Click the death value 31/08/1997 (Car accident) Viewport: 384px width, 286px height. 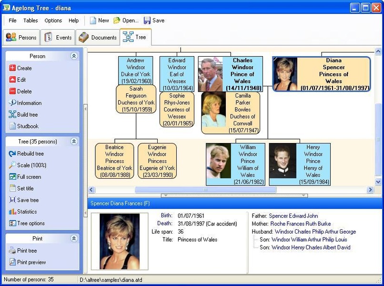(x=207, y=224)
